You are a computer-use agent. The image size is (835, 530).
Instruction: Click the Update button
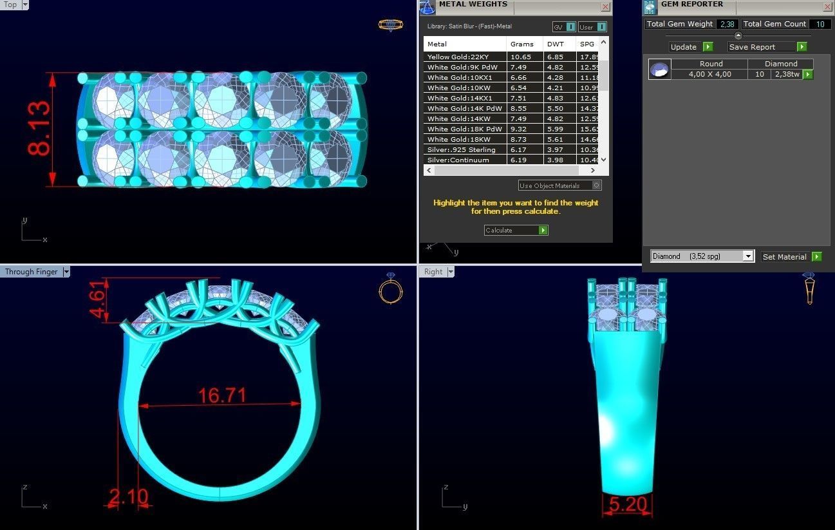click(691, 47)
